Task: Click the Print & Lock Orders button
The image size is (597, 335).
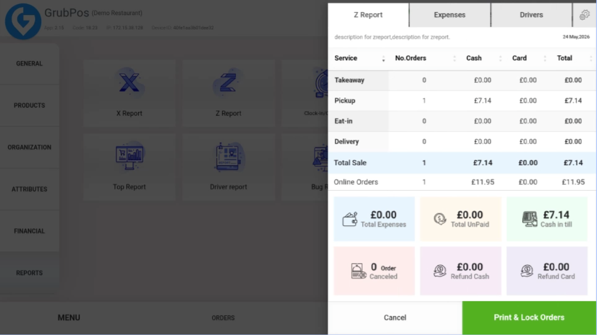Action: 529,317
